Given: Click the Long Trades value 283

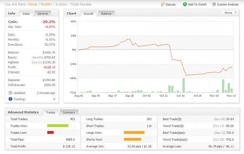Looking at the screenshot, I should (x=149, y=119).
